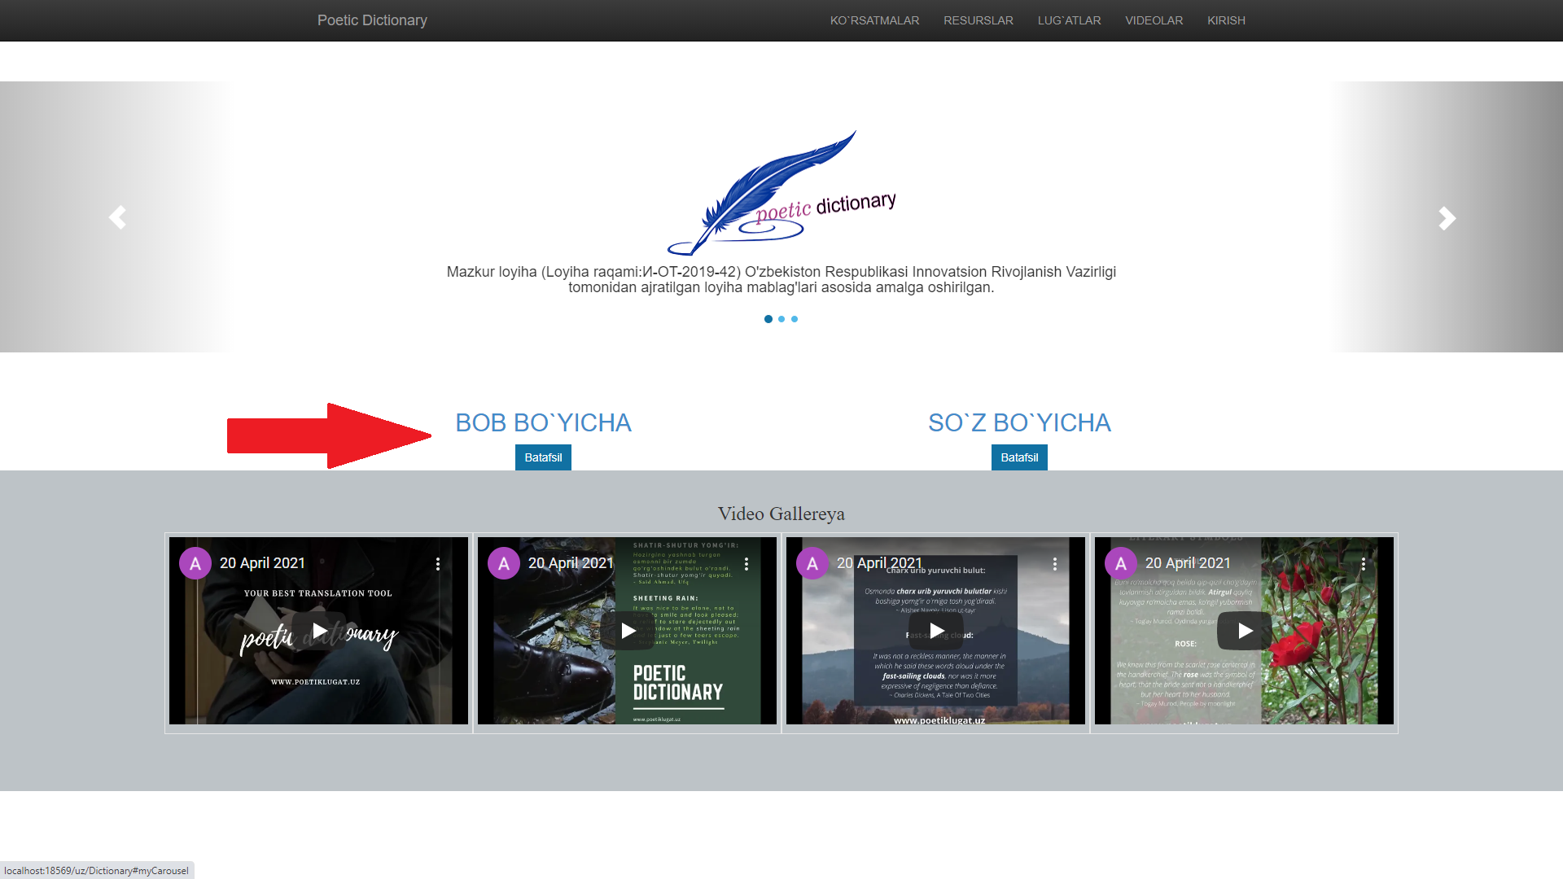The image size is (1563, 879).
Task: Play the first gallery video
Action: 319,631
